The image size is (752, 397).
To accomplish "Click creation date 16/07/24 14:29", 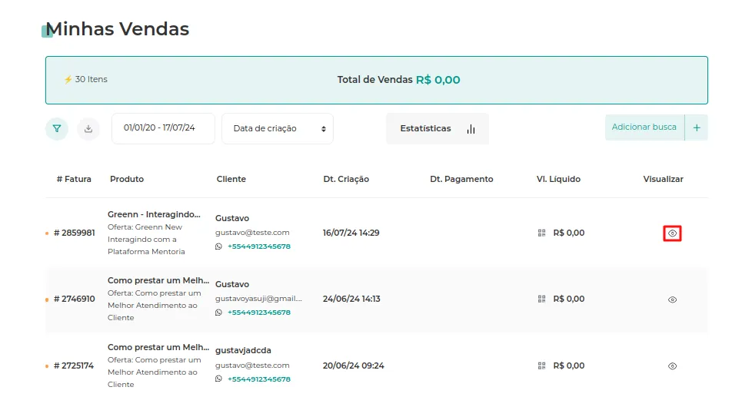I will [351, 233].
